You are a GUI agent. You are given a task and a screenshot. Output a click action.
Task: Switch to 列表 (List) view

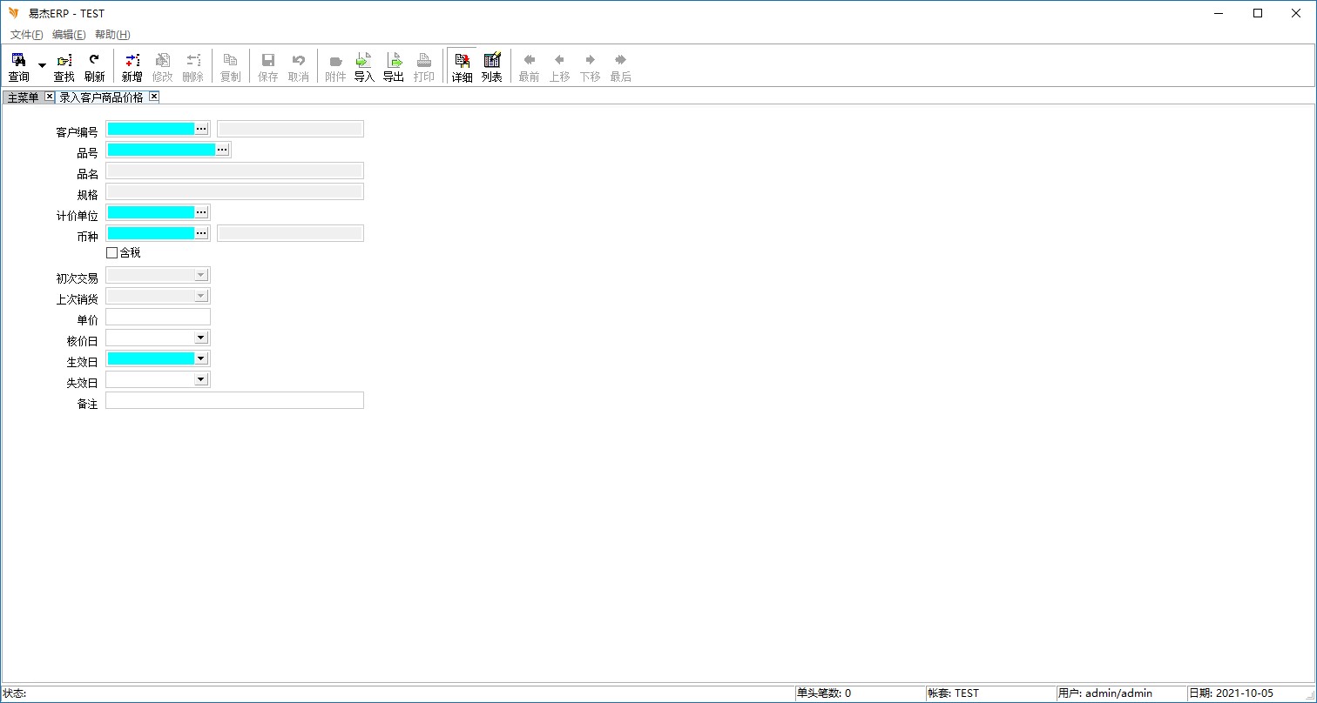click(x=492, y=66)
